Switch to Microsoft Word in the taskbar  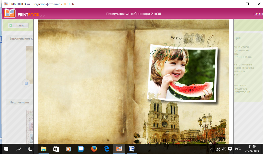(x=132, y=149)
